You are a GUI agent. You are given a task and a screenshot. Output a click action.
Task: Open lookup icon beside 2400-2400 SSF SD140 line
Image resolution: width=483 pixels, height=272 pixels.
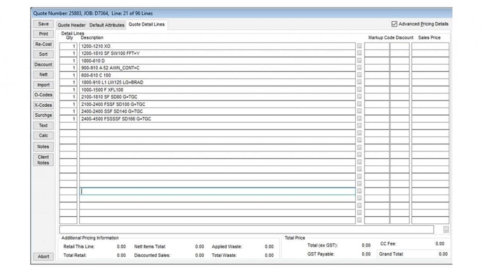tap(359, 111)
